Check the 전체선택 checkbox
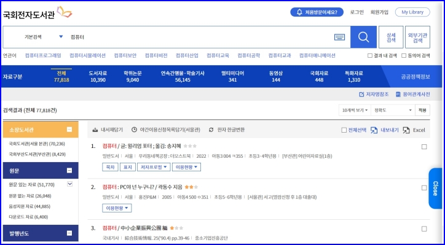 344,130
